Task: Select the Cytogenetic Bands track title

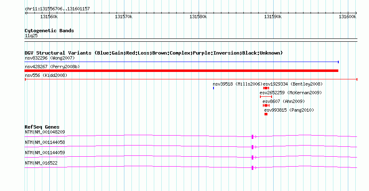Action: click(x=49, y=31)
